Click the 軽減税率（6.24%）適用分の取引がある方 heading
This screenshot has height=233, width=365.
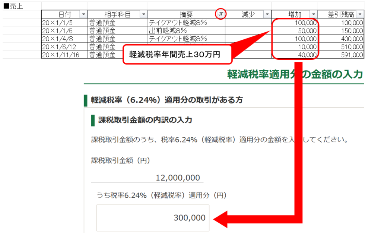tap(167, 100)
